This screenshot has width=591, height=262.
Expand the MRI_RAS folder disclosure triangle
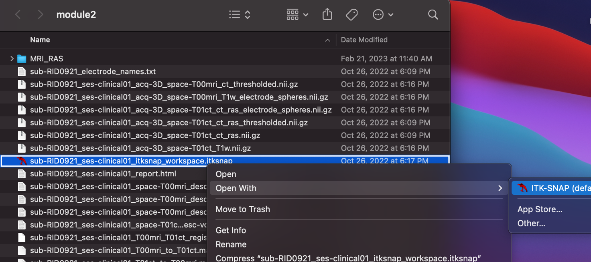[12, 58]
